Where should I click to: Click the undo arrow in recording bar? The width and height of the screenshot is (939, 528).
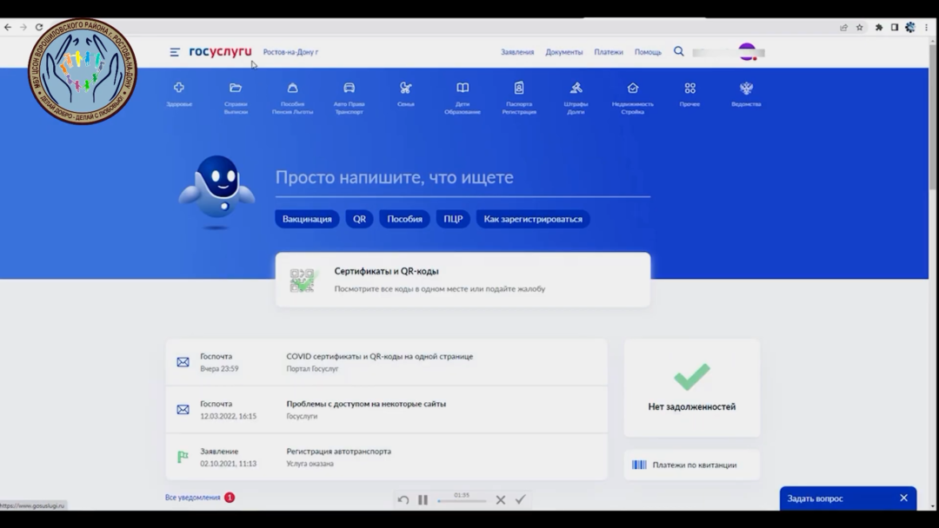(x=403, y=500)
